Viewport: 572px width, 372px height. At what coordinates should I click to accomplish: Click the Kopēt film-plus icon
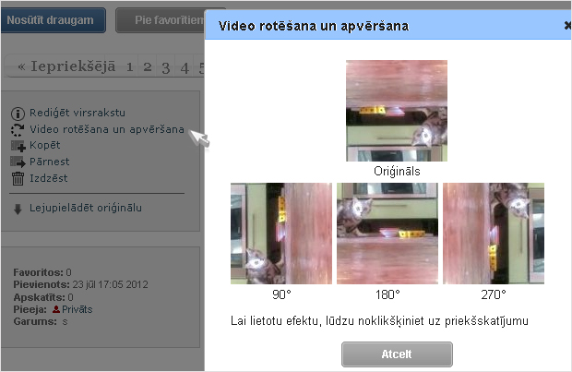(x=18, y=146)
